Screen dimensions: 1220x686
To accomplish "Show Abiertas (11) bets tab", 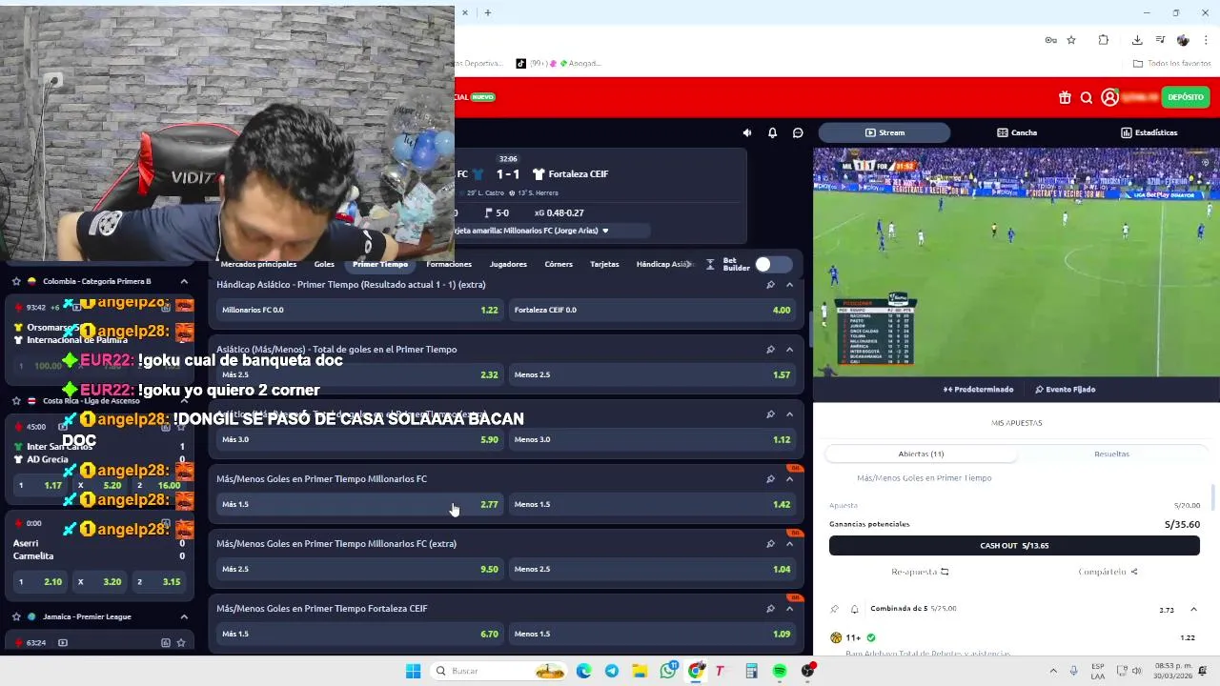I will point(921,454).
